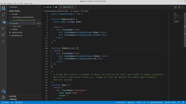186x104 pixels.
Task: Split the editor to the right
Action: point(179,7)
